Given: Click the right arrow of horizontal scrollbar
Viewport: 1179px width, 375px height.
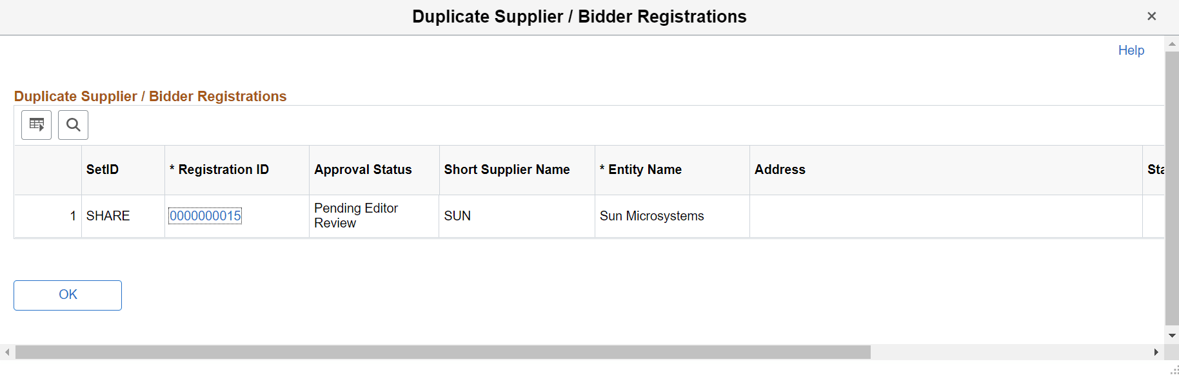Looking at the screenshot, I should 1157,352.
